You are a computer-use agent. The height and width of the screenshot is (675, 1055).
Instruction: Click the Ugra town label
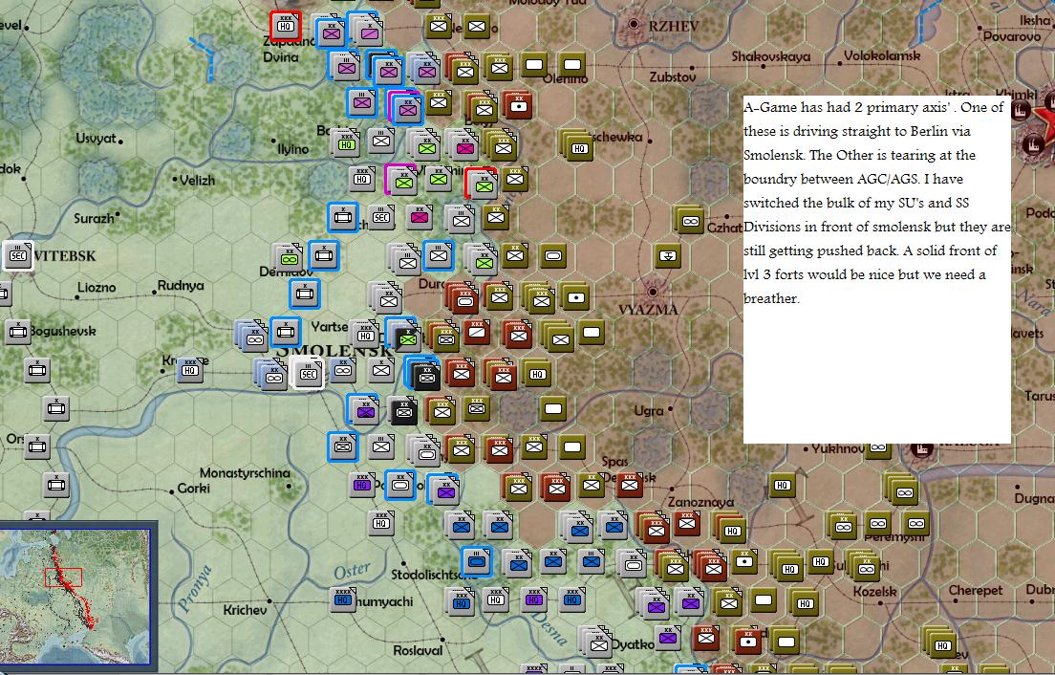point(649,410)
